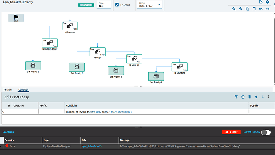Click the paste clipboard icon
This screenshot has height=155, width=275.
254,9
